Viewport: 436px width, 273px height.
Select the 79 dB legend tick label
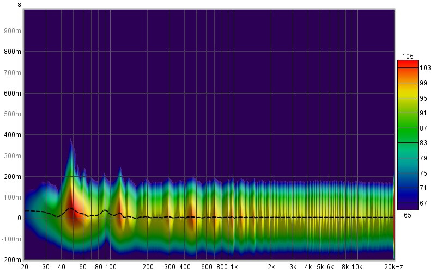[423, 158]
